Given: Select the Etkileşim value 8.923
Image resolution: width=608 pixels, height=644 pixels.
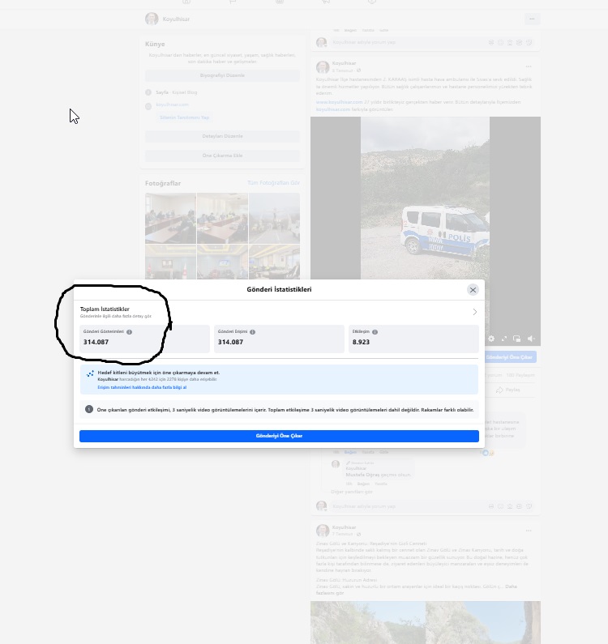Looking at the screenshot, I should click(361, 342).
